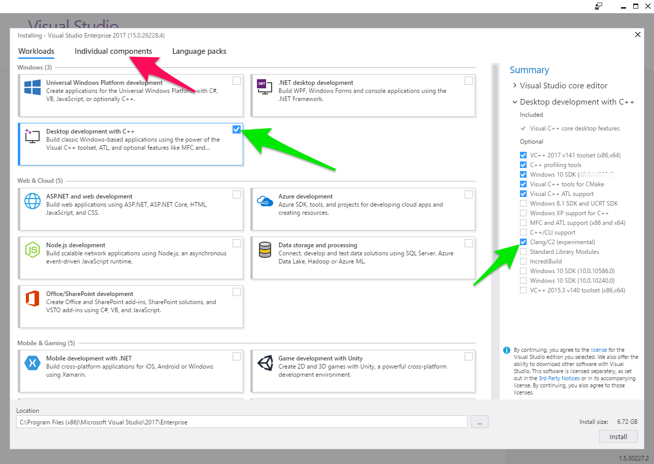Image resolution: width=654 pixels, height=464 pixels.
Task: Click the Office/SharePoint icon
Action: point(32,299)
